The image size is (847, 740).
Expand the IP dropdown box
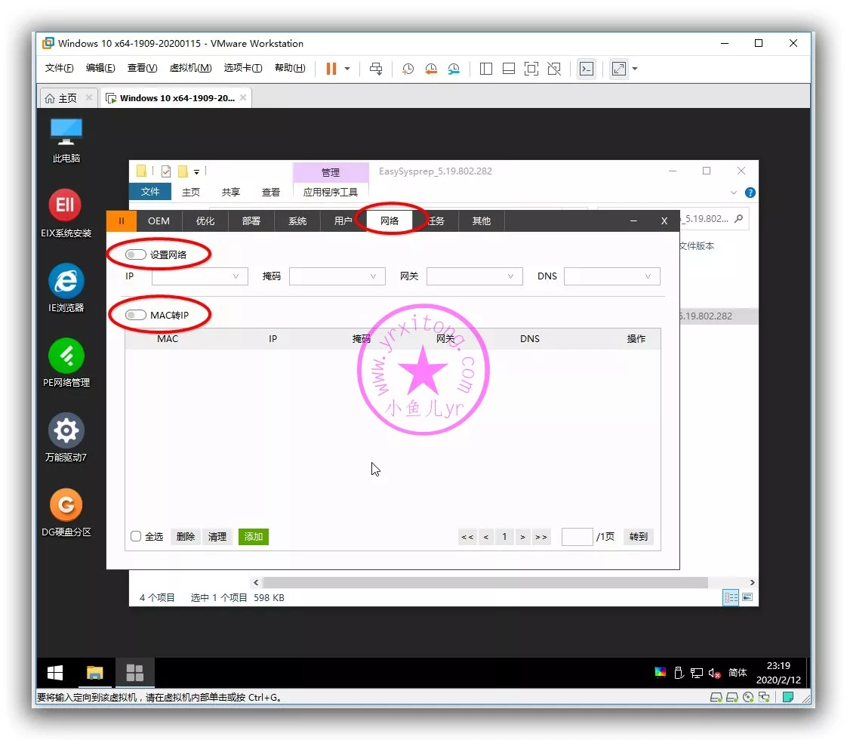(x=200, y=276)
